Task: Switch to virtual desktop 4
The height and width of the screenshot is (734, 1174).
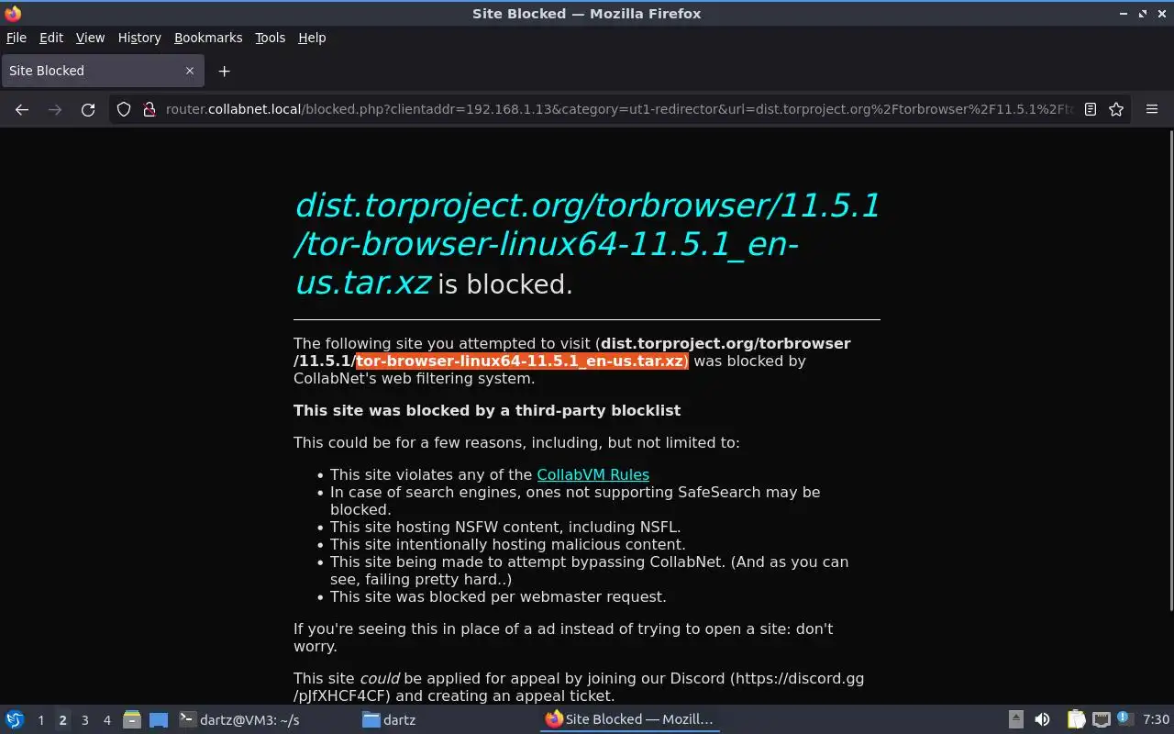Action: click(106, 720)
